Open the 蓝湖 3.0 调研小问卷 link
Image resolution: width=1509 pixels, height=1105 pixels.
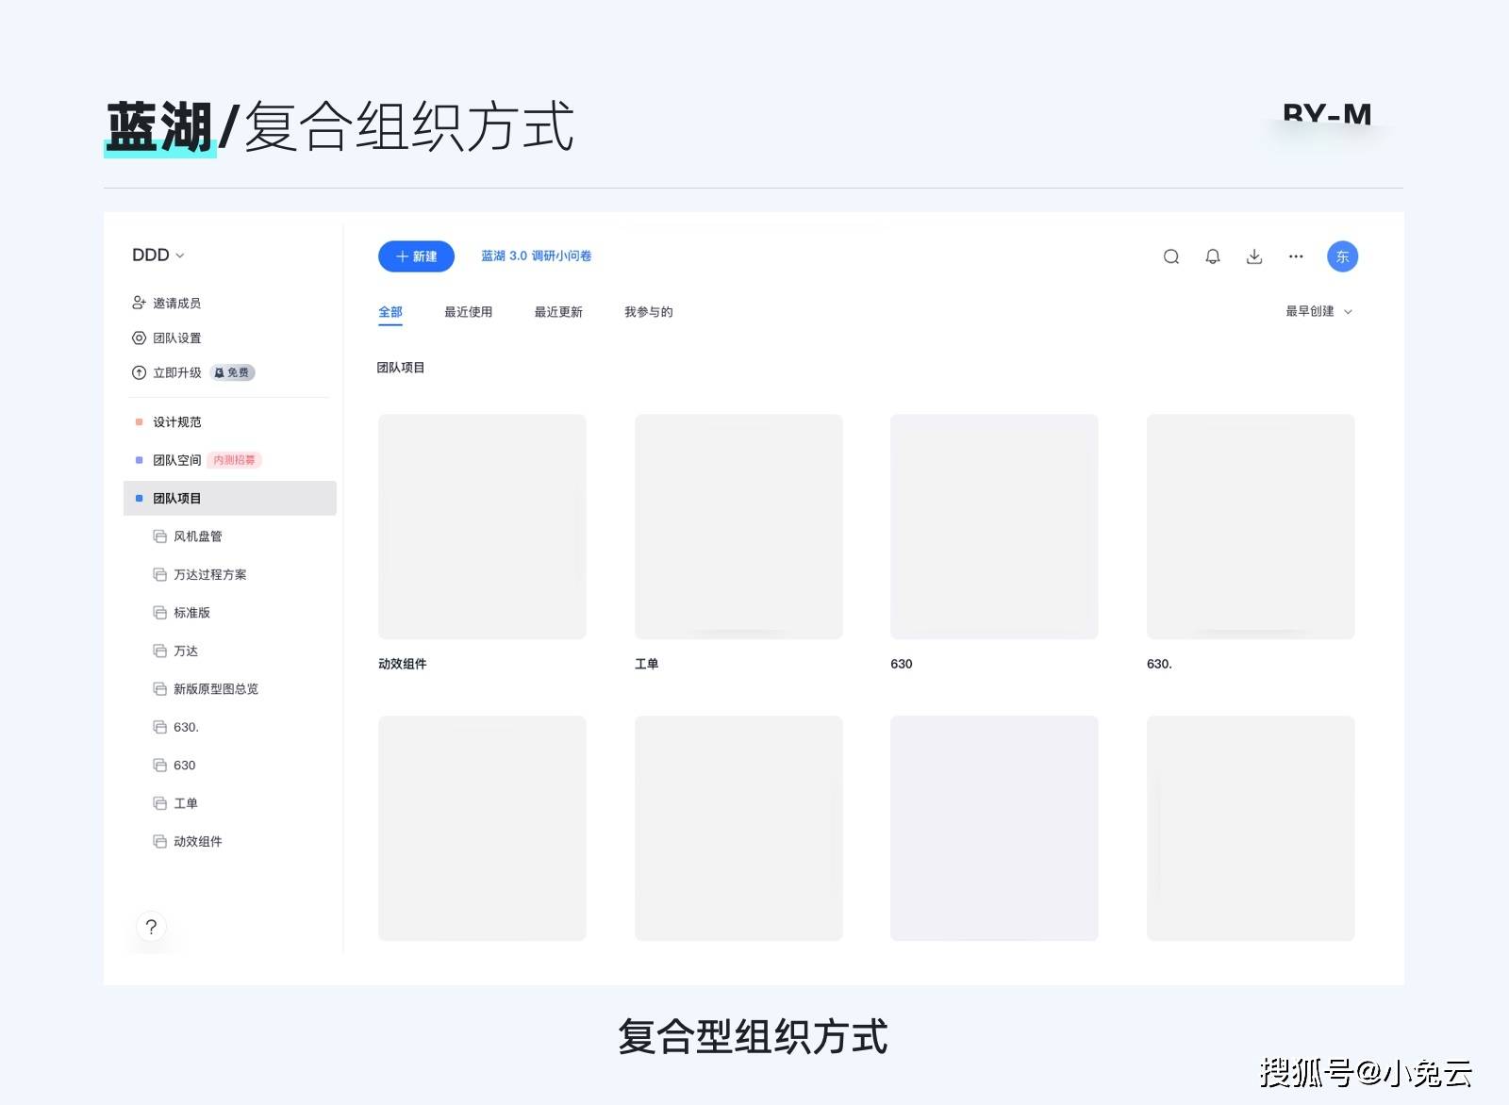537,256
